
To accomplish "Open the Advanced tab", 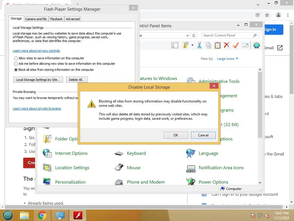I will (x=73, y=19).
